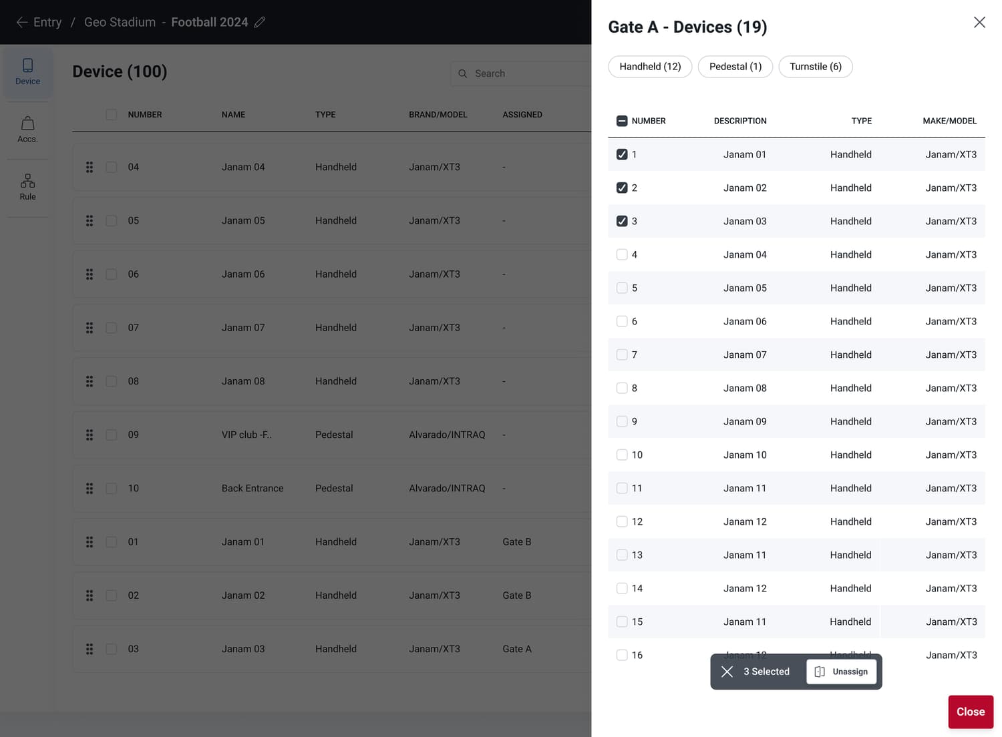Check device 7 Janam 07 in Gate A
Image resolution: width=1002 pixels, height=737 pixels.
coord(622,354)
